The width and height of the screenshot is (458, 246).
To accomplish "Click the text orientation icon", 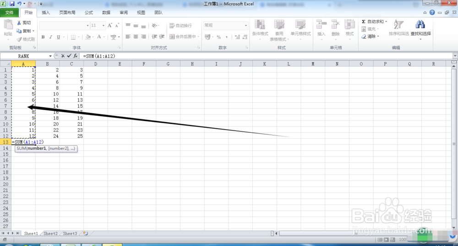I will tap(154, 26).
